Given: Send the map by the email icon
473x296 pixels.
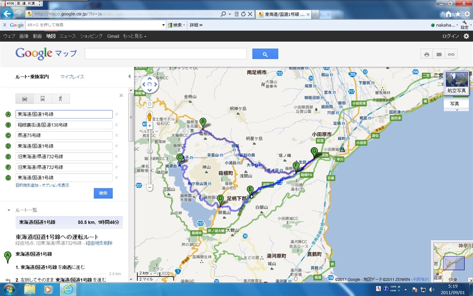Looking at the screenshot, I should coord(439,54).
